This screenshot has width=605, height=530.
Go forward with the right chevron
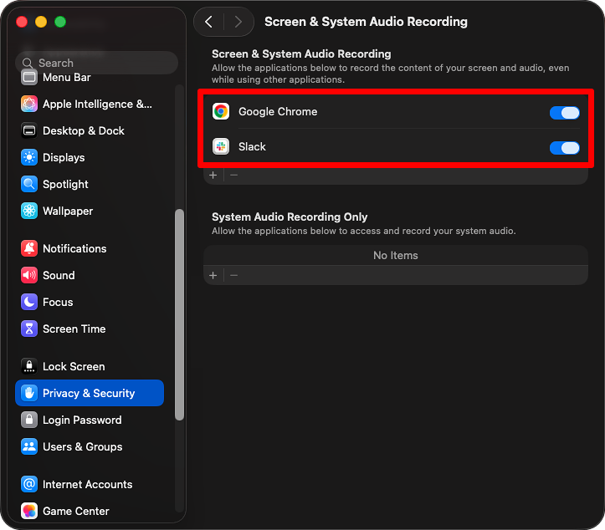click(x=238, y=22)
